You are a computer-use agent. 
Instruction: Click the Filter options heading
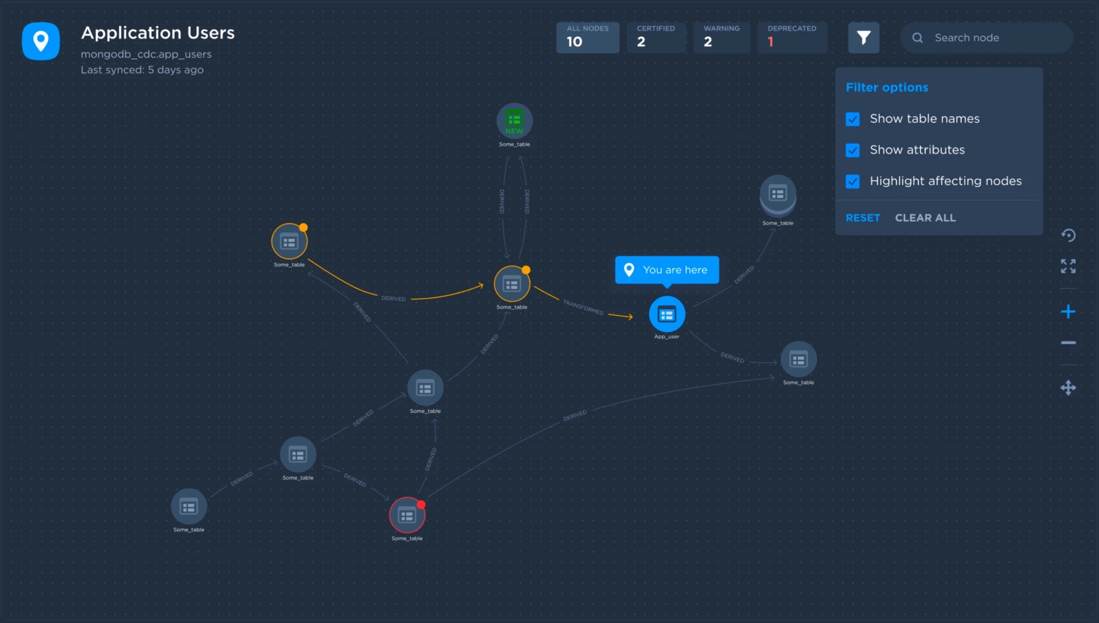[x=887, y=87]
